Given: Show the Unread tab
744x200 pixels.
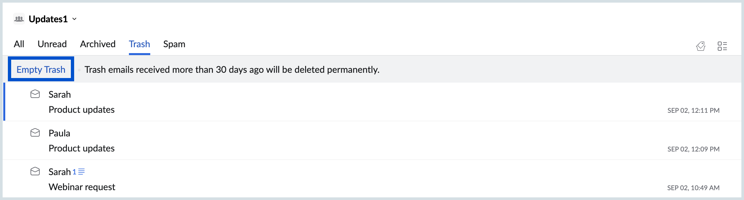Looking at the screenshot, I should (x=52, y=44).
